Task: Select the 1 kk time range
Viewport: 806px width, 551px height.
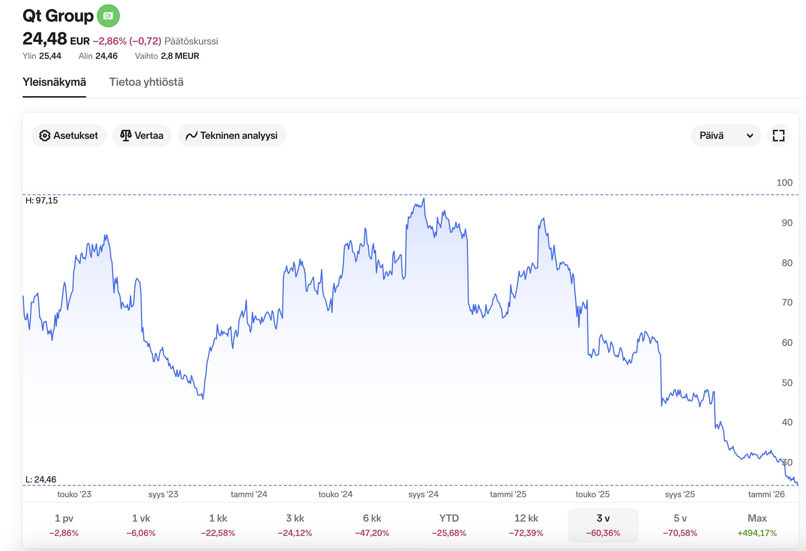Action: pos(218,525)
